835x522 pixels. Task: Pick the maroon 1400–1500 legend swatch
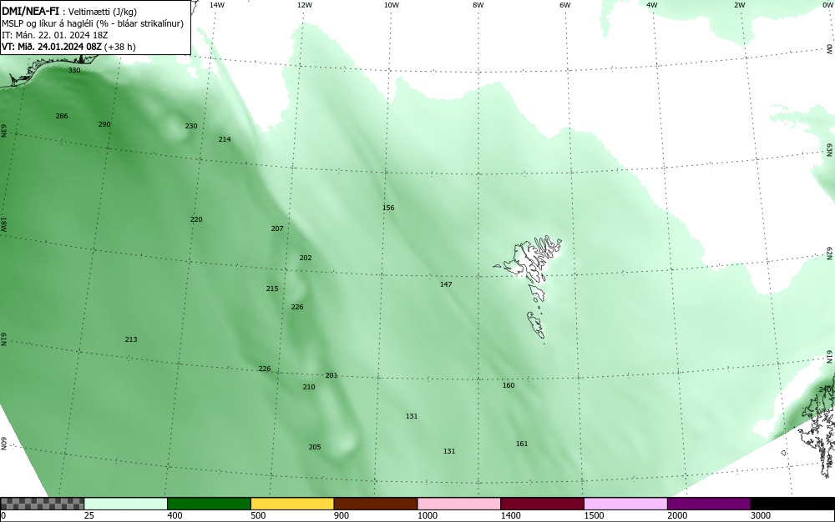pyautogui.click(x=542, y=504)
